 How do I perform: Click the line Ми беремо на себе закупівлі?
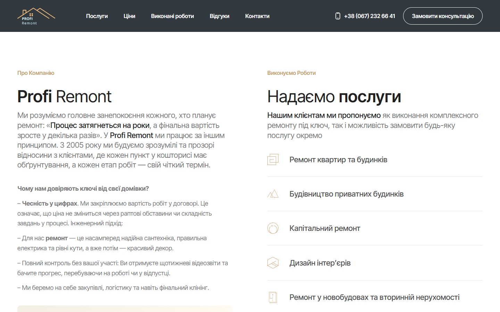(113, 288)
